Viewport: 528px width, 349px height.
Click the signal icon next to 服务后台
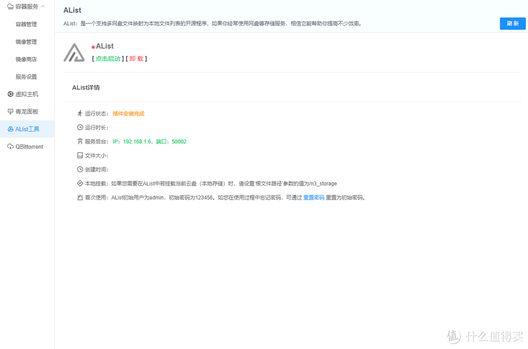pyautogui.click(x=80, y=142)
